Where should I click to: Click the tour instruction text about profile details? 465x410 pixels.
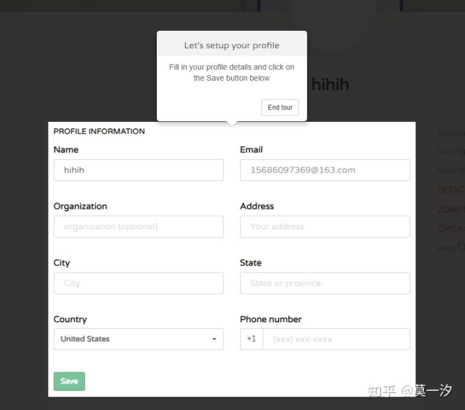point(232,73)
